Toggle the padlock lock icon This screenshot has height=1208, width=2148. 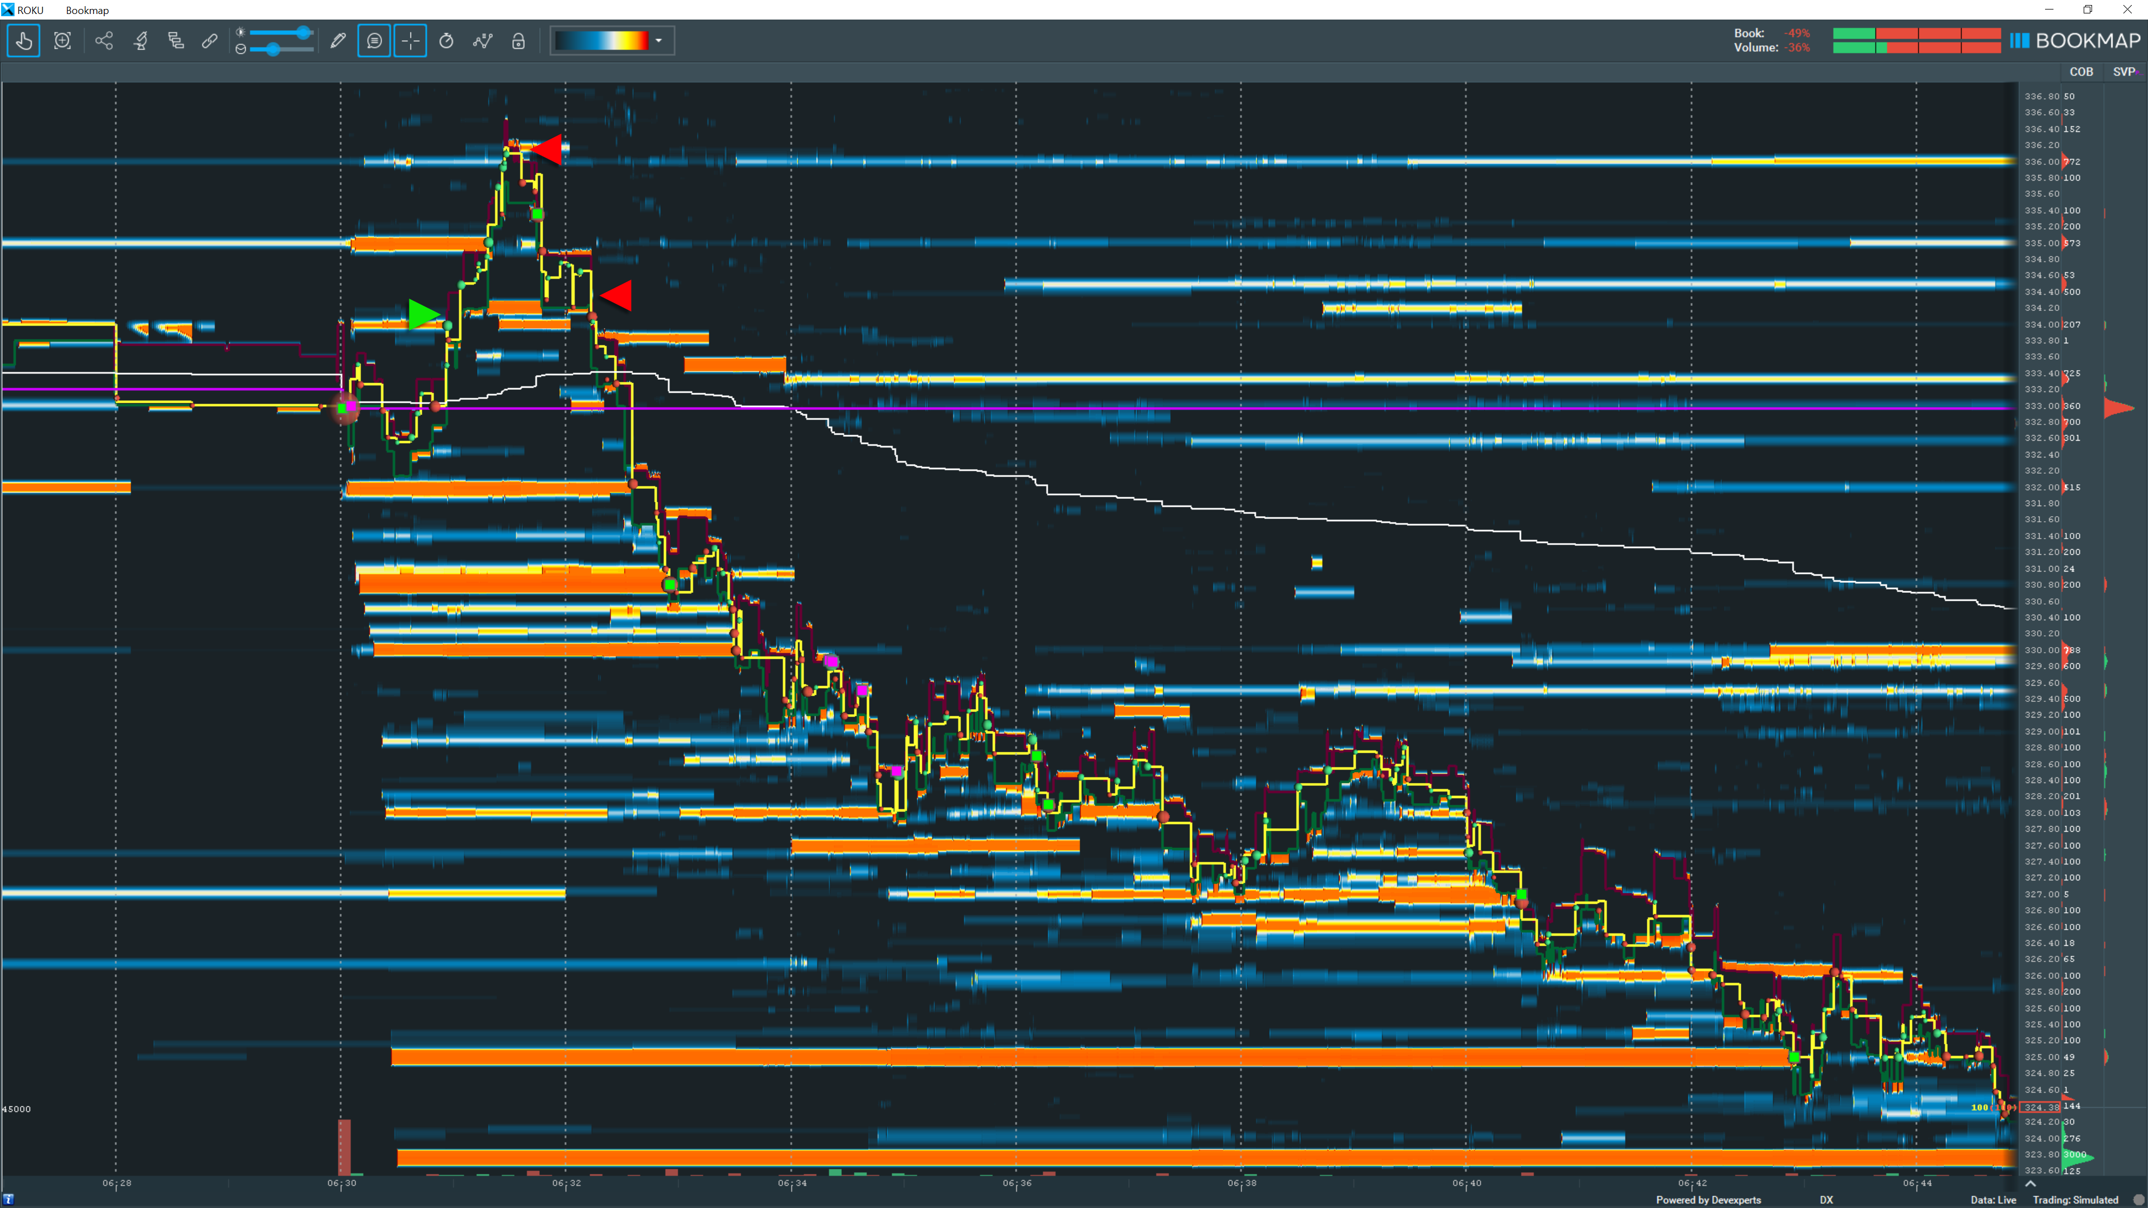pyautogui.click(x=518, y=41)
